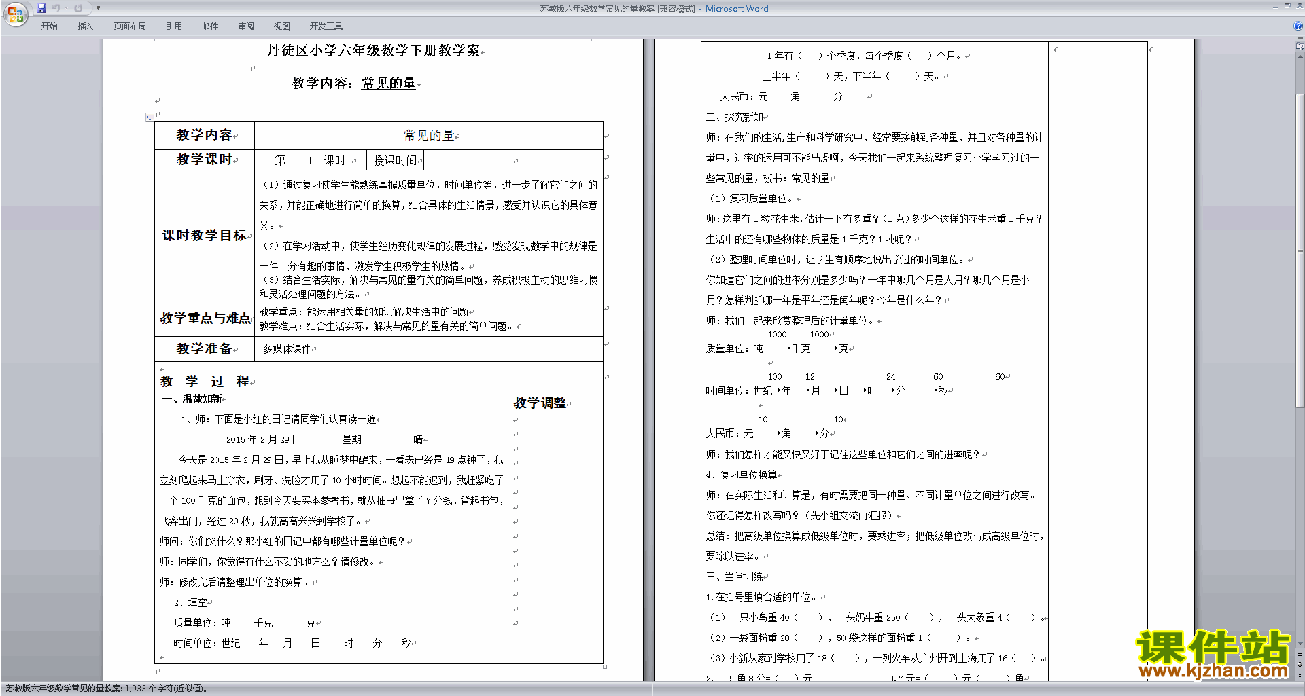The height and width of the screenshot is (696, 1305).
Task: Open Microsoft Word Help question mark icon
Action: (1298, 26)
